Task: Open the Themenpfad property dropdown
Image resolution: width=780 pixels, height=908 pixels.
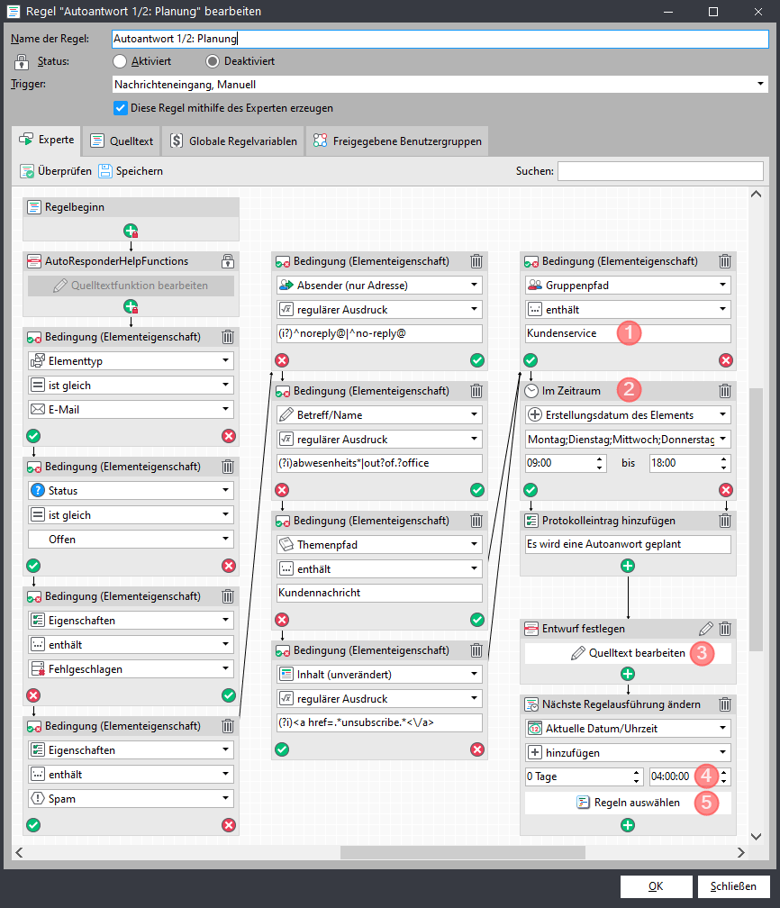Action: [379, 544]
